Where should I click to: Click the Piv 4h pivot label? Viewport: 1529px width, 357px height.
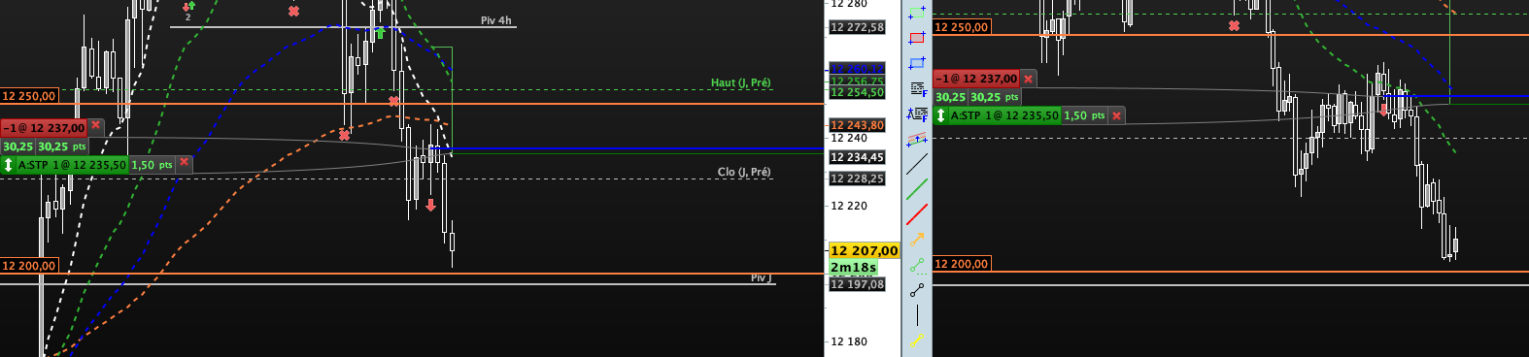point(495,20)
